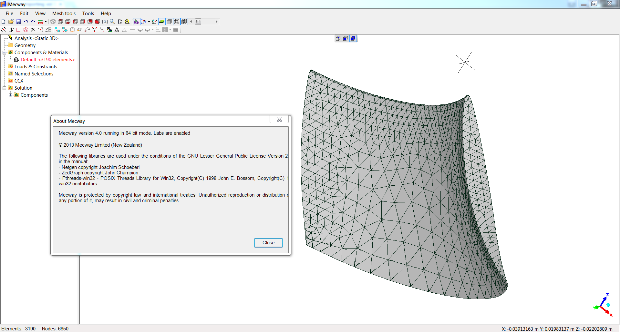Open dropdown arrow beside select nodes icon

(x=149, y=22)
